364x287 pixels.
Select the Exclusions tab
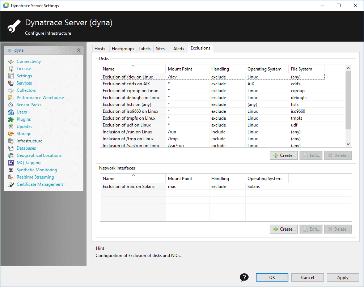200,48
